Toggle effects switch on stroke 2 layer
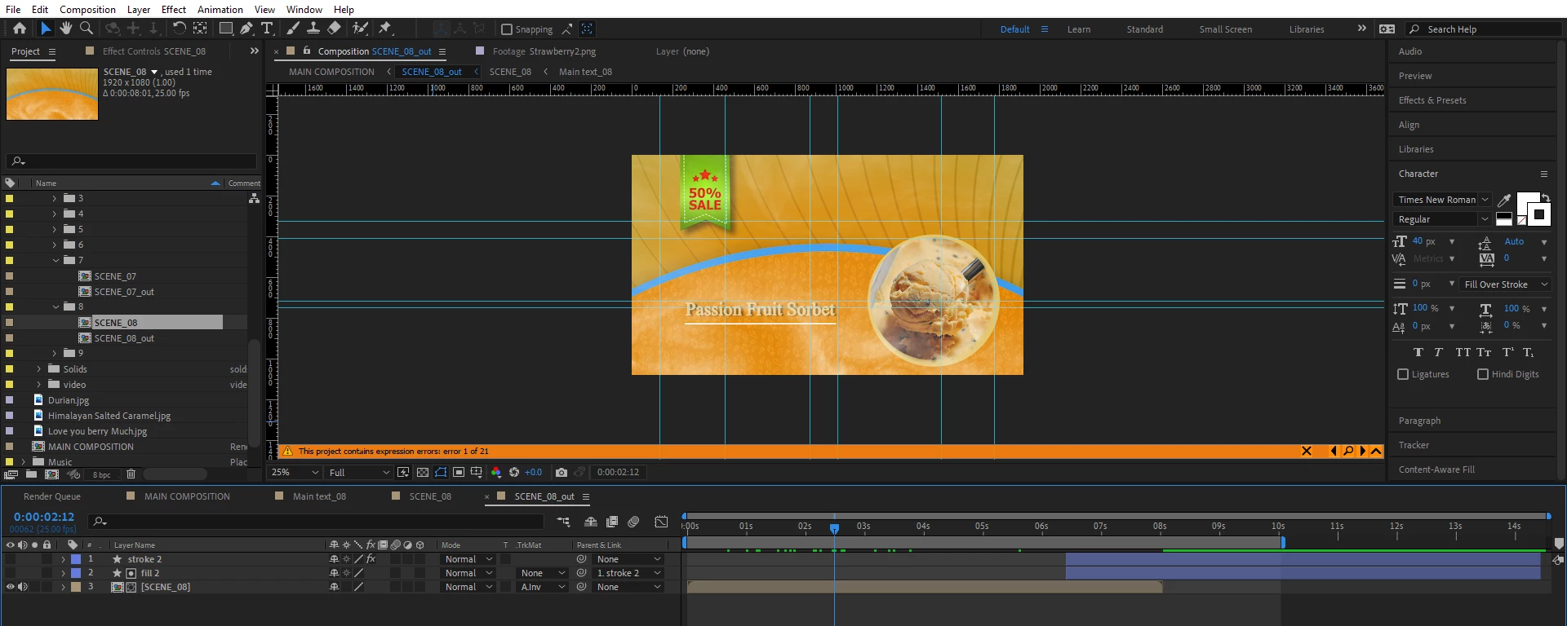This screenshot has height=626, width=1567. click(x=371, y=559)
